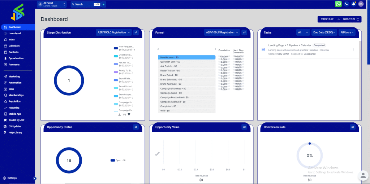Screen dimensions: 370x184
Task: Collapse the sidebar with the arrow icon
Action: click(x=35, y=178)
